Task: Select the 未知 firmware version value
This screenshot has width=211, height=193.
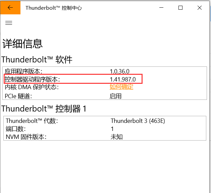Action: [116, 137]
